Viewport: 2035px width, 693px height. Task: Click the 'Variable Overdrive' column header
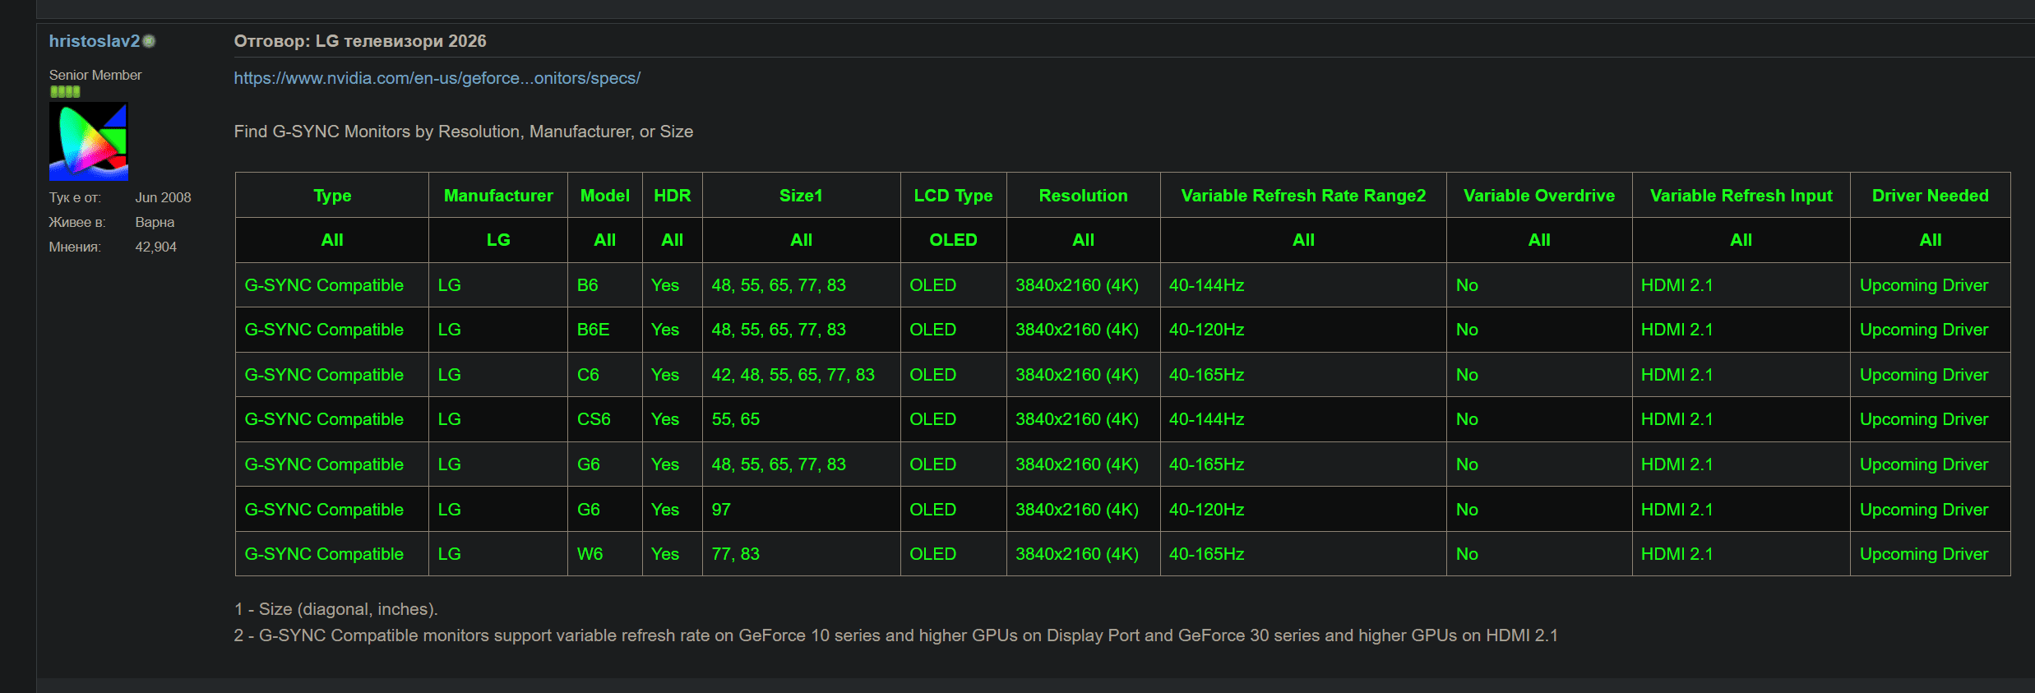point(1539,196)
